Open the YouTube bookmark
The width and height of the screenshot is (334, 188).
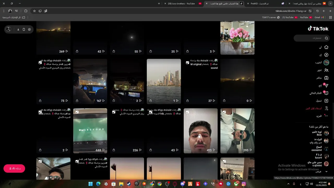click(306, 17)
